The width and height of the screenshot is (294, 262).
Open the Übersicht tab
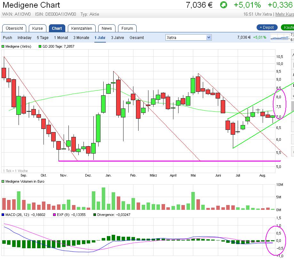pos(14,28)
